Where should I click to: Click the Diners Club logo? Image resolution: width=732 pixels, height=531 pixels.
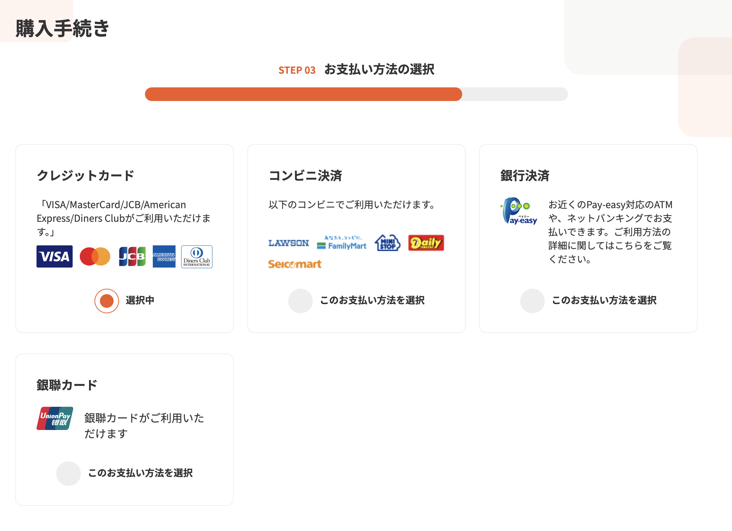pos(197,257)
